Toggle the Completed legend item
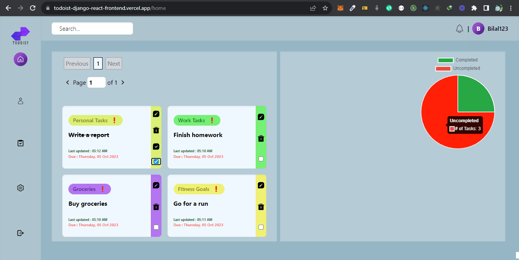The width and height of the screenshot is (519, 260). [457, 60]
